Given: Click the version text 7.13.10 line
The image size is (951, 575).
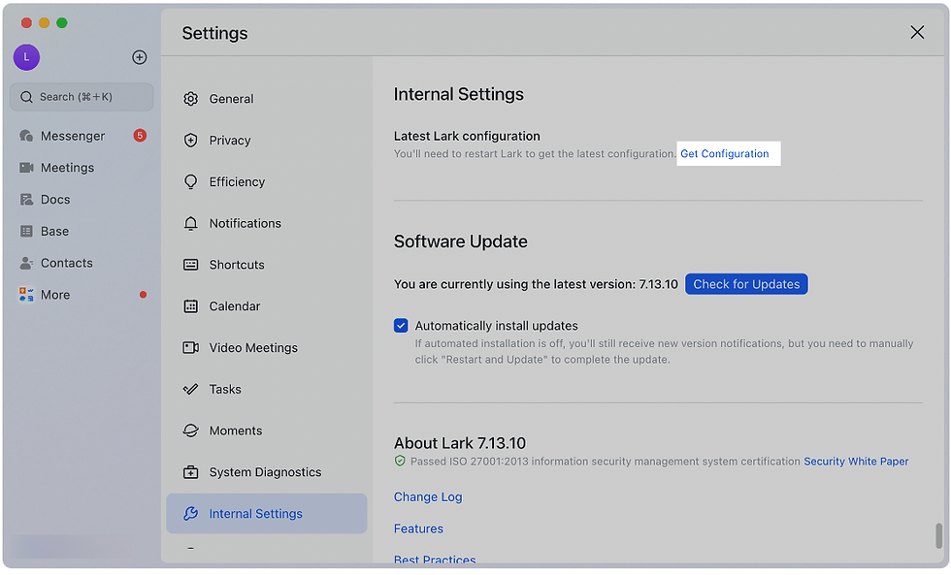Looking at the screenshot, I should point(536,284).
